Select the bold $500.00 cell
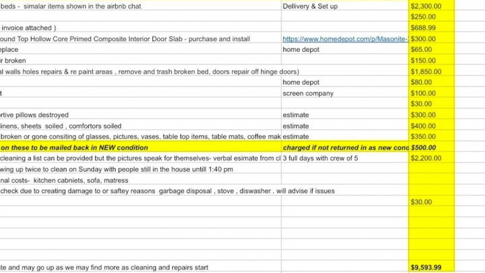The width and height of the screenshot is (485, 273). point(431,148)
